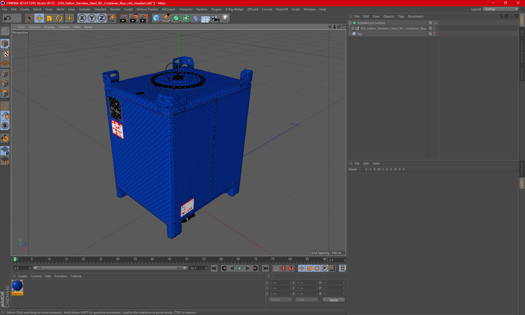Open the Simulate menu
The width and height of the screenshot is (525, 315).
(x=100, y=9)
